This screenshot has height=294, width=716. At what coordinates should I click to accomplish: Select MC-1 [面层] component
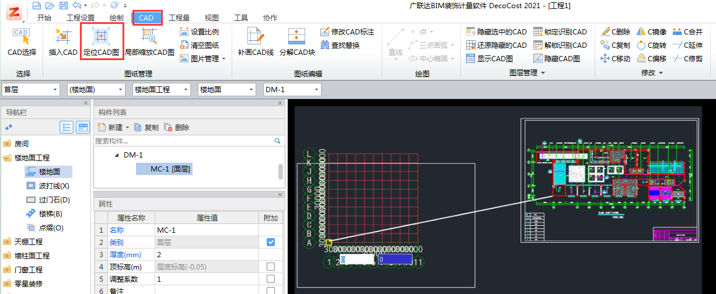(x=164, y=169)
